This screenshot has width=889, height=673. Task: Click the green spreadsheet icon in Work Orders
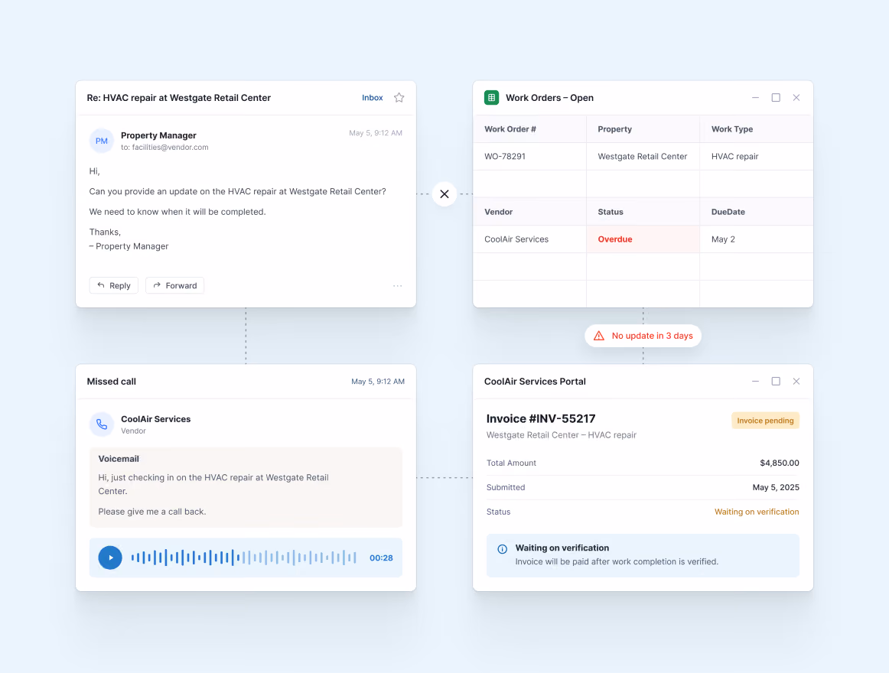tap(492, 98)
